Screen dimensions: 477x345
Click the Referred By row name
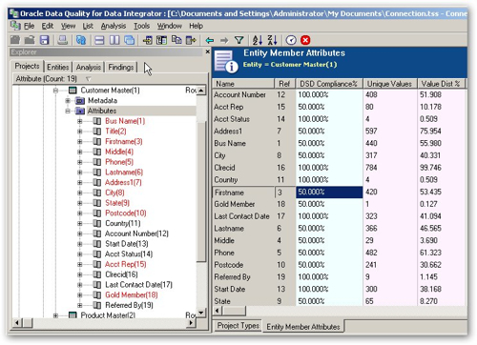(232, 277)
